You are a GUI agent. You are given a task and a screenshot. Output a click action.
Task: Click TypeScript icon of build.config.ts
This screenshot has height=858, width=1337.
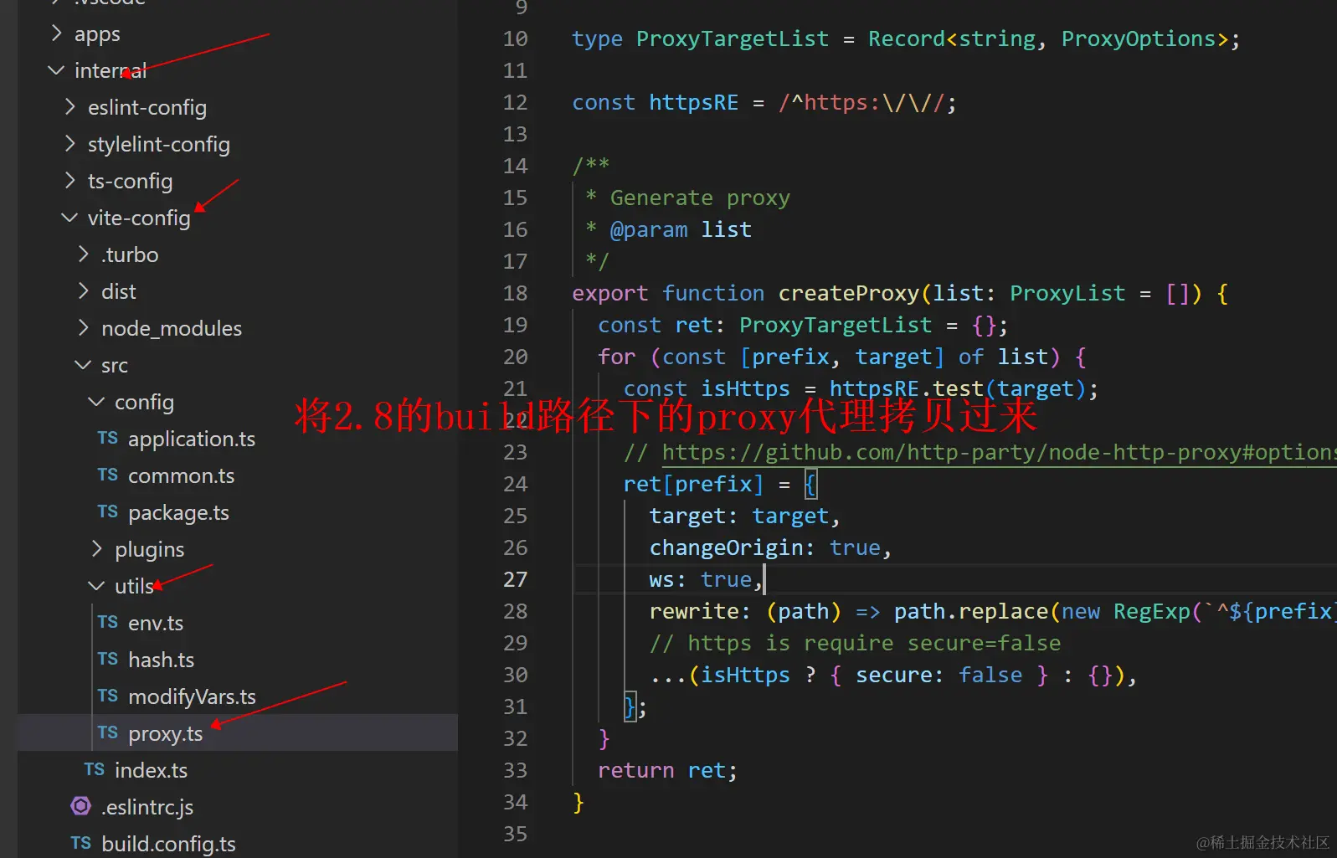click(x=80, y=843)
